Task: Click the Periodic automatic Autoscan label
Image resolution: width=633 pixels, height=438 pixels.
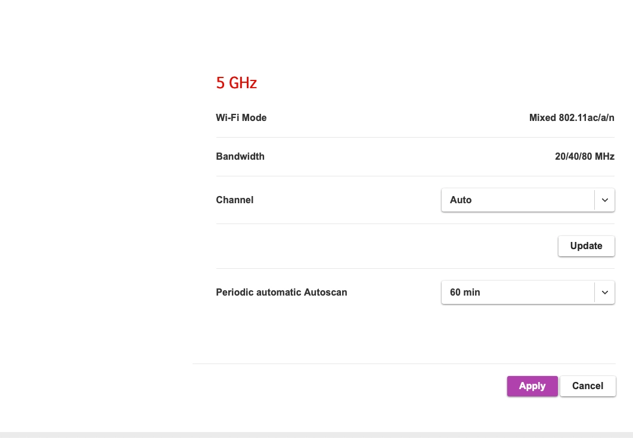Action: tap(281, 293)
